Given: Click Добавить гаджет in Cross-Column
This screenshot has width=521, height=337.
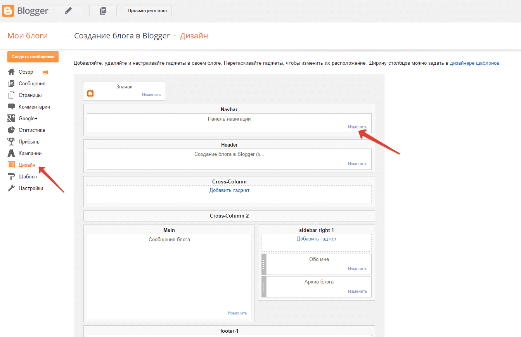Looking at the screenshot, I should pyautogui.click(x=229, y=190).
